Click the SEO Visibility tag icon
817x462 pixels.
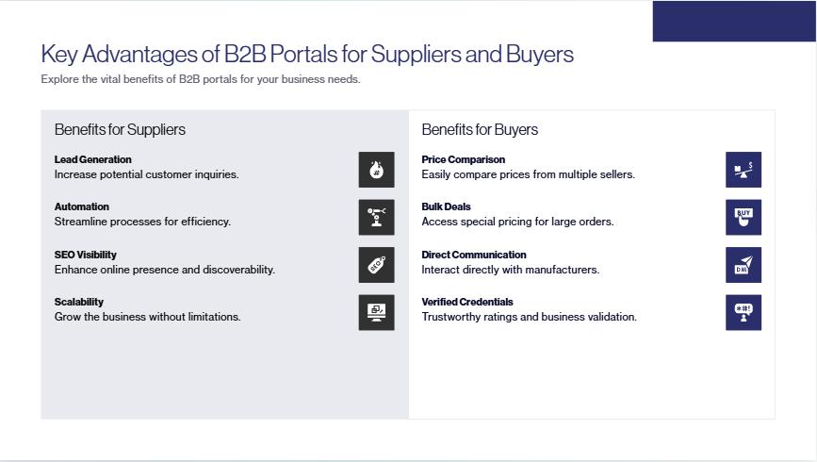pyautogui.click(x=376, y=265)
